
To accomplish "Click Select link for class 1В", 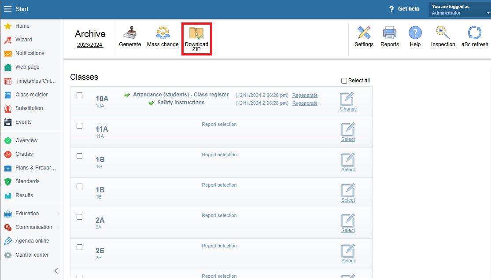I will click(348, 200).
